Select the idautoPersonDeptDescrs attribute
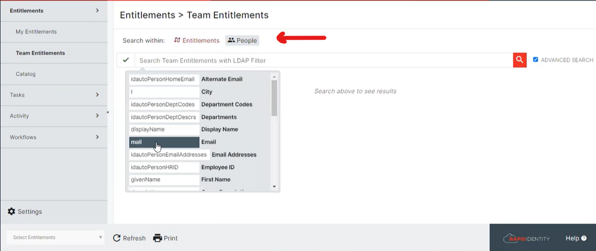Screen dimensions: 596x251 [x=164, y=117]
